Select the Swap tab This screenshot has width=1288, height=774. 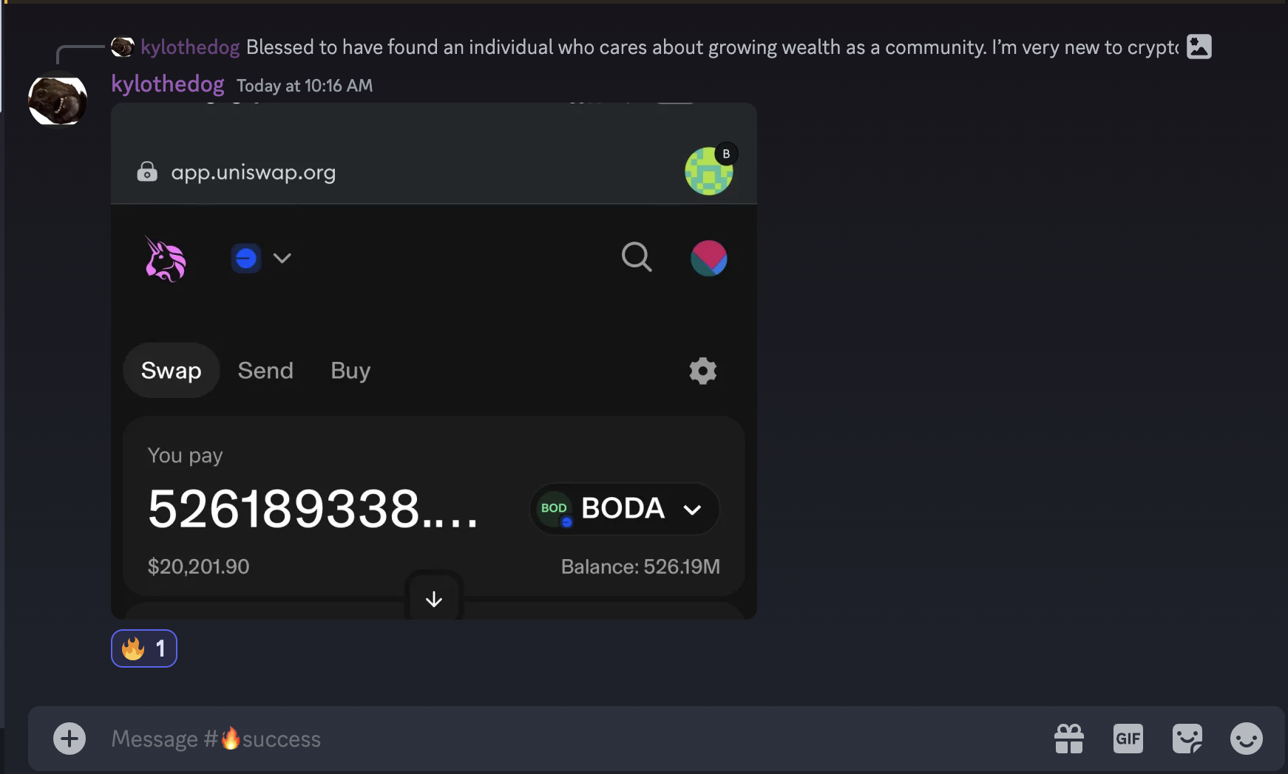pyautogui.click(x=171, y=370)
